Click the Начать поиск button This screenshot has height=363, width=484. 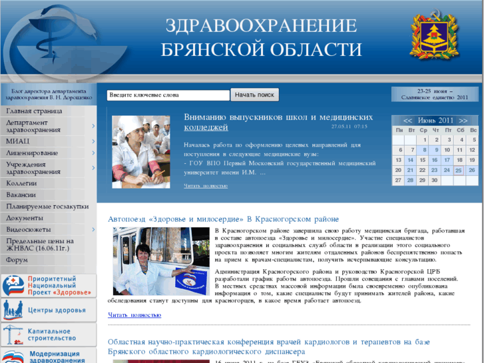pyautogui.click(x=255, y=95)
